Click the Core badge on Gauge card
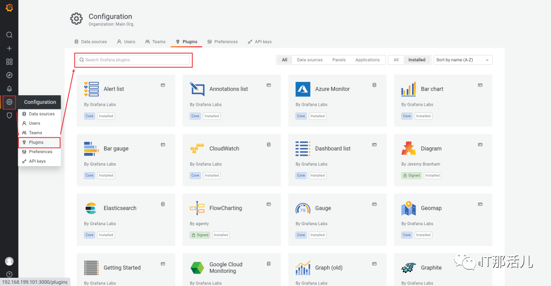This screenshot has width=551, height=286. tap(301, 235)
